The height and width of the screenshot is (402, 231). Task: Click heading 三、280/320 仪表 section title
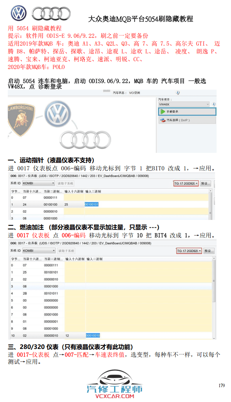pos(71,347)
